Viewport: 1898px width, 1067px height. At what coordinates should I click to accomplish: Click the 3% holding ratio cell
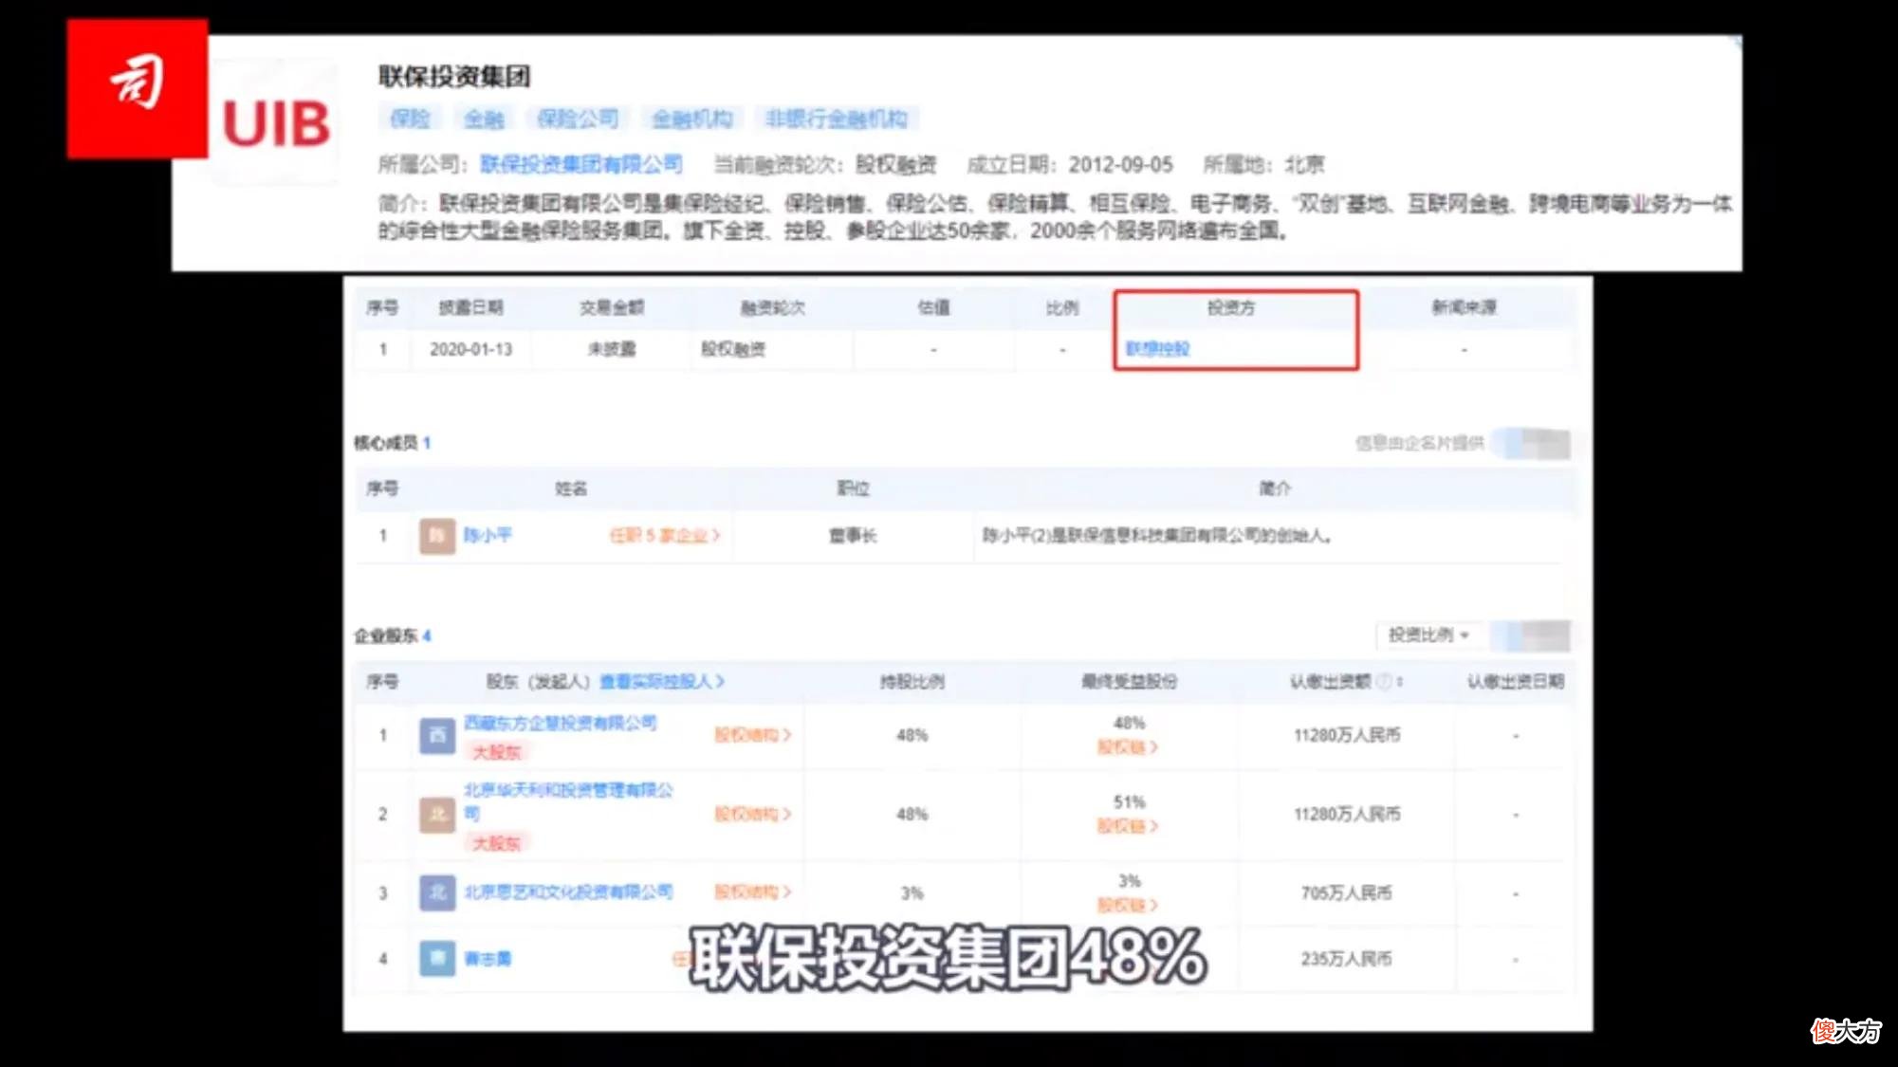click(x=912, y=893)
